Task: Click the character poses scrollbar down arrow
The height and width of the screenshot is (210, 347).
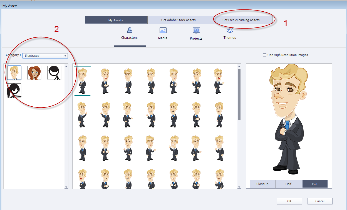Action: [x=239, y=187]
